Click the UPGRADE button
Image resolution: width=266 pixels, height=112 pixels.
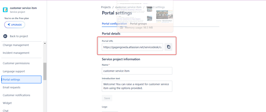[x=15, y=25]
